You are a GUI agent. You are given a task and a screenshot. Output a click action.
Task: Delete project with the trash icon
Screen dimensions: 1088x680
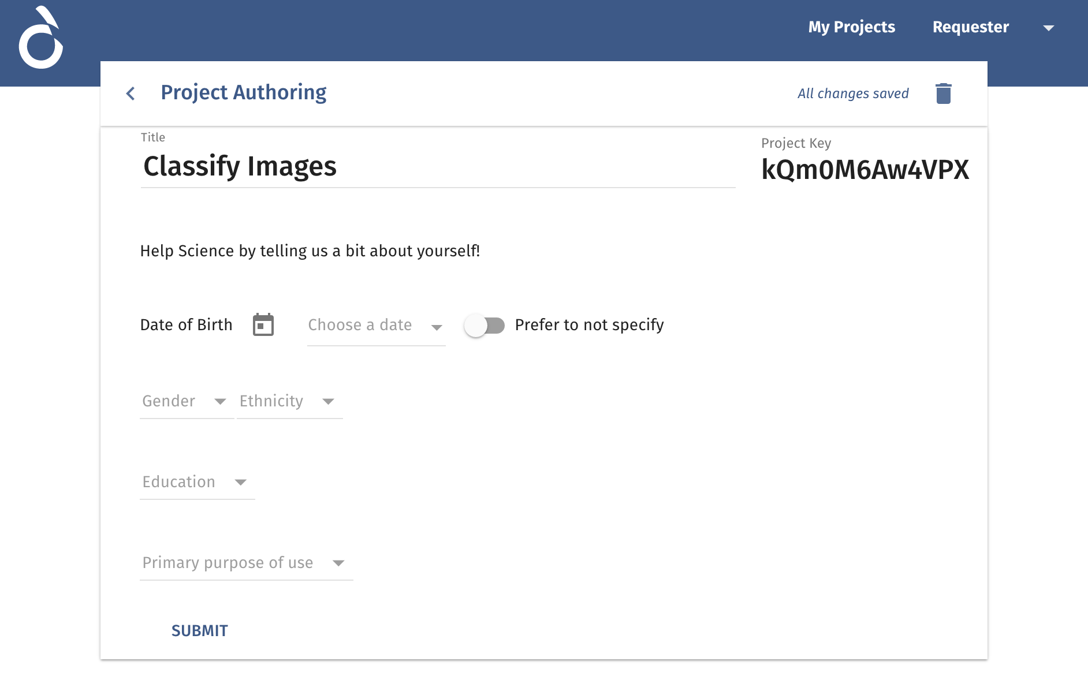[x=943, y=94]
